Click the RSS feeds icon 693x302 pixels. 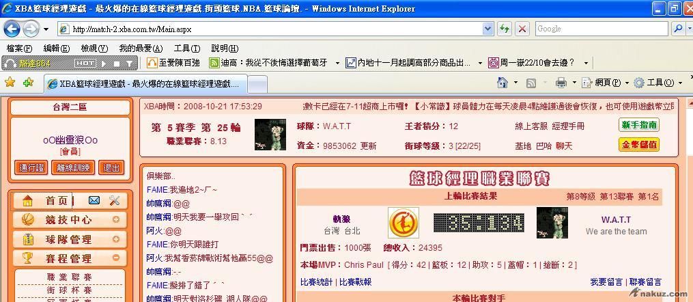tap(531, 83)
